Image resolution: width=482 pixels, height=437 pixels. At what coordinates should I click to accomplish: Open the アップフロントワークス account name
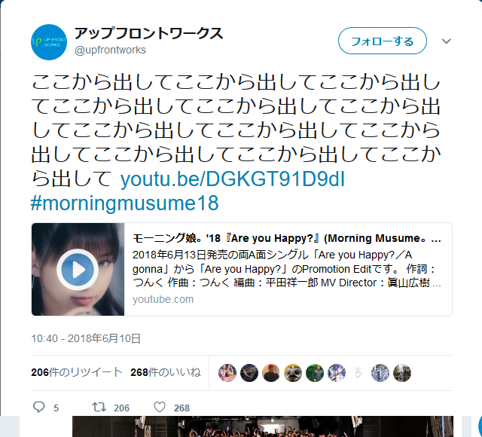(148, 33)
